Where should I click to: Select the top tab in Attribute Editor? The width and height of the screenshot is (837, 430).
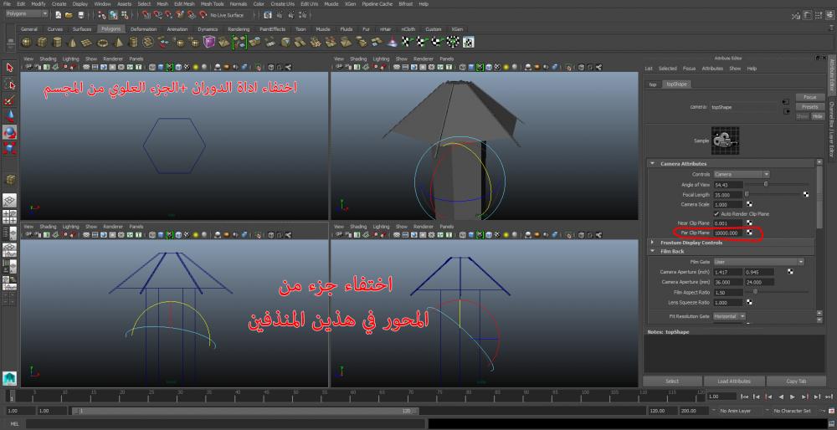652,84
